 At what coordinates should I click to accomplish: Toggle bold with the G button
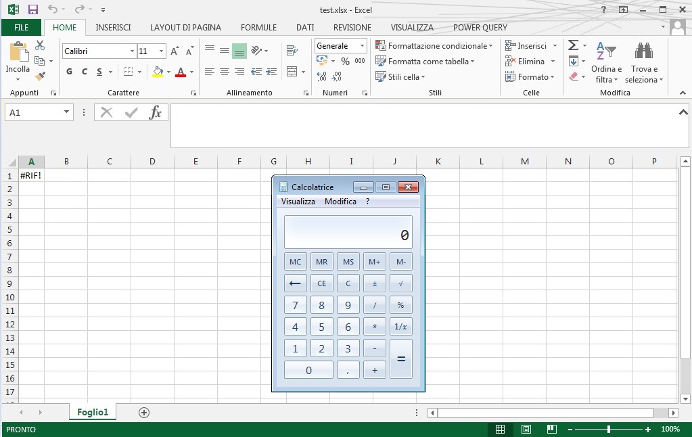tap(69, 72)
